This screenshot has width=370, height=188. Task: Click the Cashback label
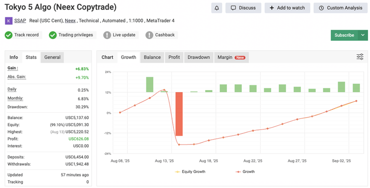click(x=165, y=35)
